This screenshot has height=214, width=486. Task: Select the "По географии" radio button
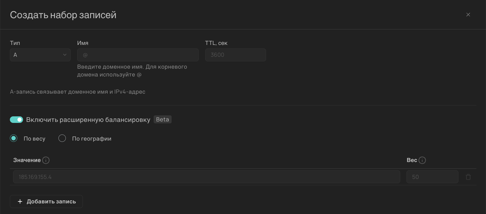coord(62,138)
